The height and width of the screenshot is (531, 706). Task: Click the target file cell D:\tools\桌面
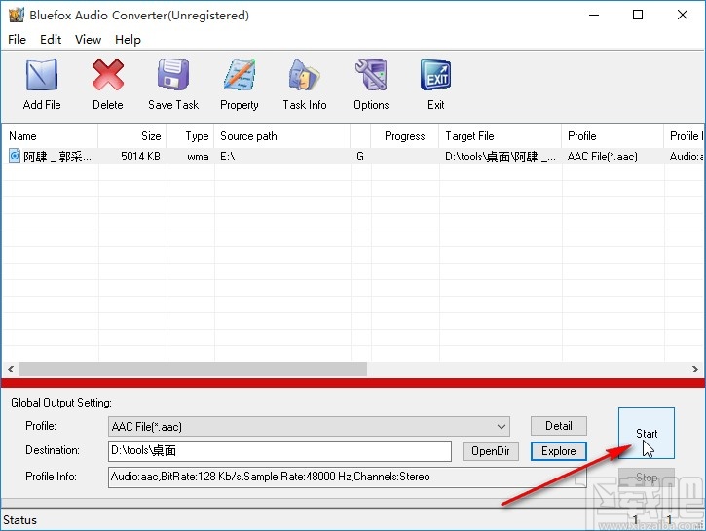tap(501, 157)
